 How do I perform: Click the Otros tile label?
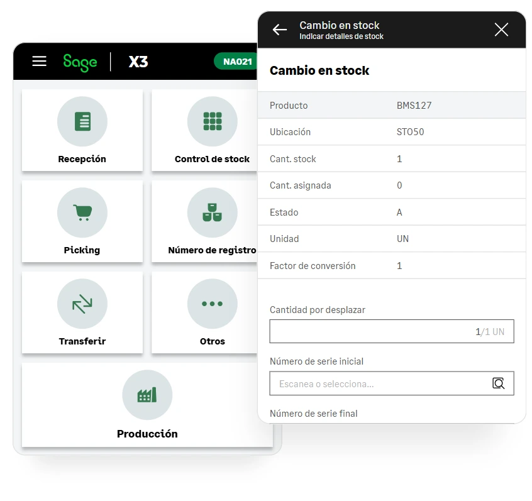pyautogui.click(x=213, y=341)
